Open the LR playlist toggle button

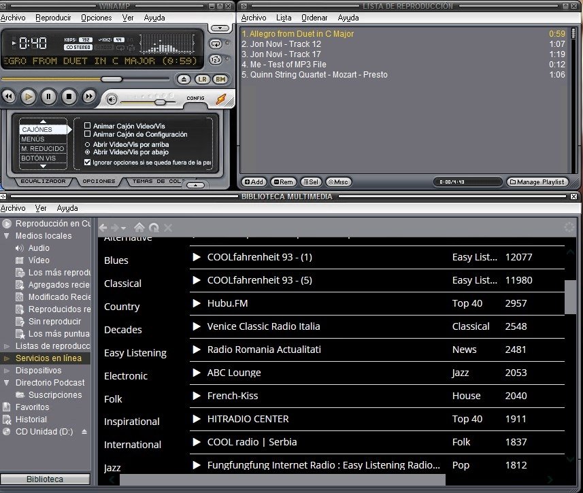(x=202, y=79)
